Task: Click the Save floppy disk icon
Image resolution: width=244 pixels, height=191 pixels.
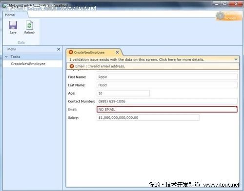Action: tap(13, 25)
